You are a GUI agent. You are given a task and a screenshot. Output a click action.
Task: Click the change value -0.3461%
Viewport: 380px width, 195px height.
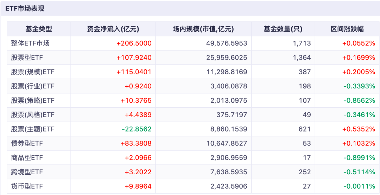tap(359, 115)
